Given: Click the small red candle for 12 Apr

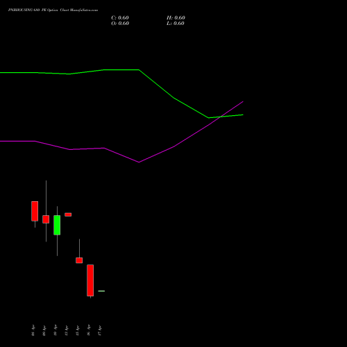Looking at the screenshot, I should coord(68,214).
